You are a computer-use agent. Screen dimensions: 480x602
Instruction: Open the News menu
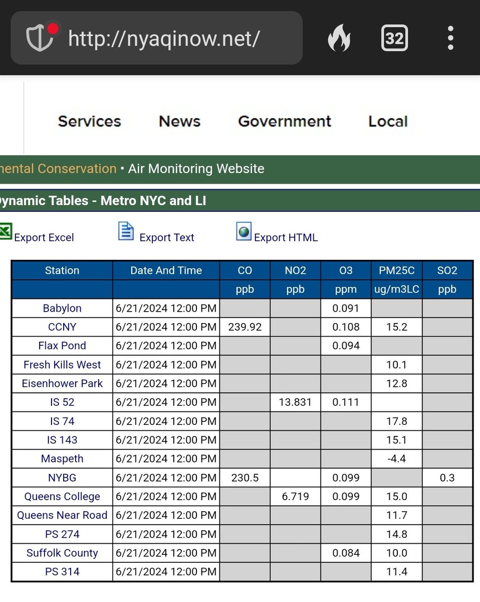click(x=179, y=121)
